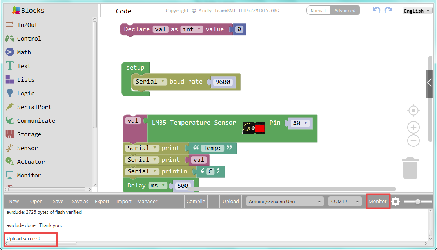
Task: Open the ms delay unit dropdown
Action: 158,186
